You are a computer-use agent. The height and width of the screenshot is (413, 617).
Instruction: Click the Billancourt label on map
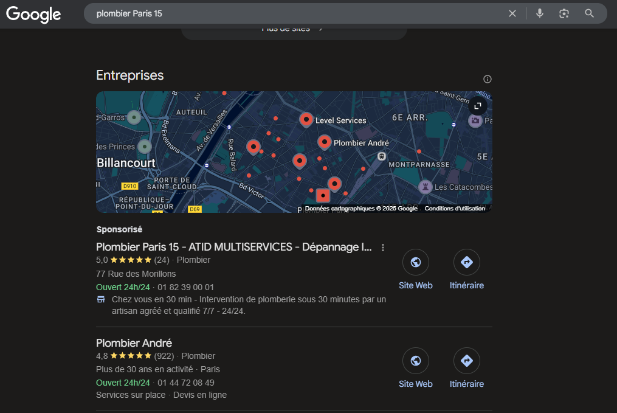coord(126,162)
